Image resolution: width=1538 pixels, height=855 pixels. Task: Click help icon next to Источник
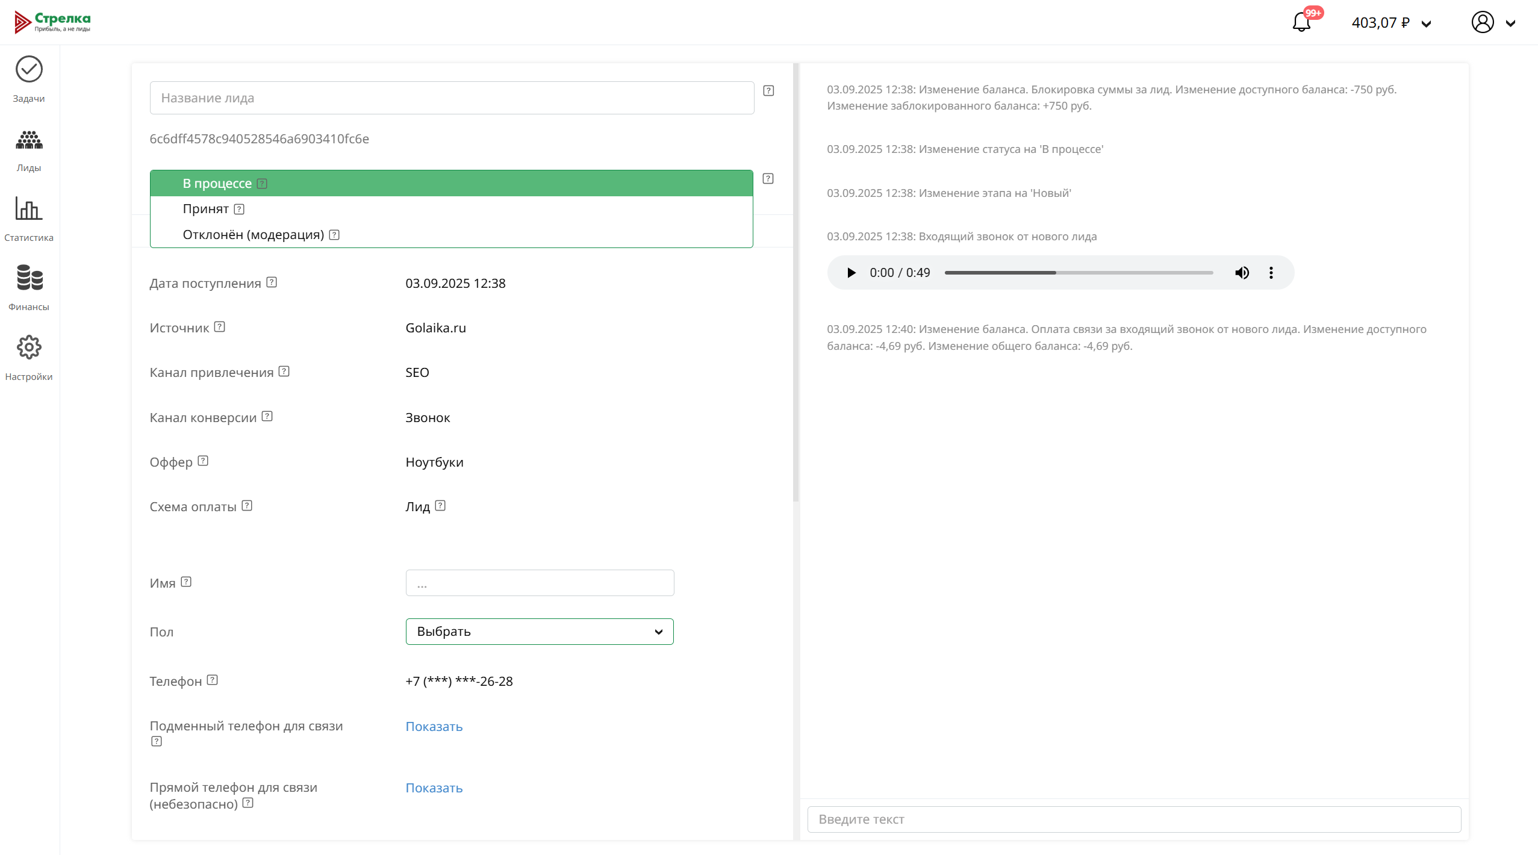(220, 327)
